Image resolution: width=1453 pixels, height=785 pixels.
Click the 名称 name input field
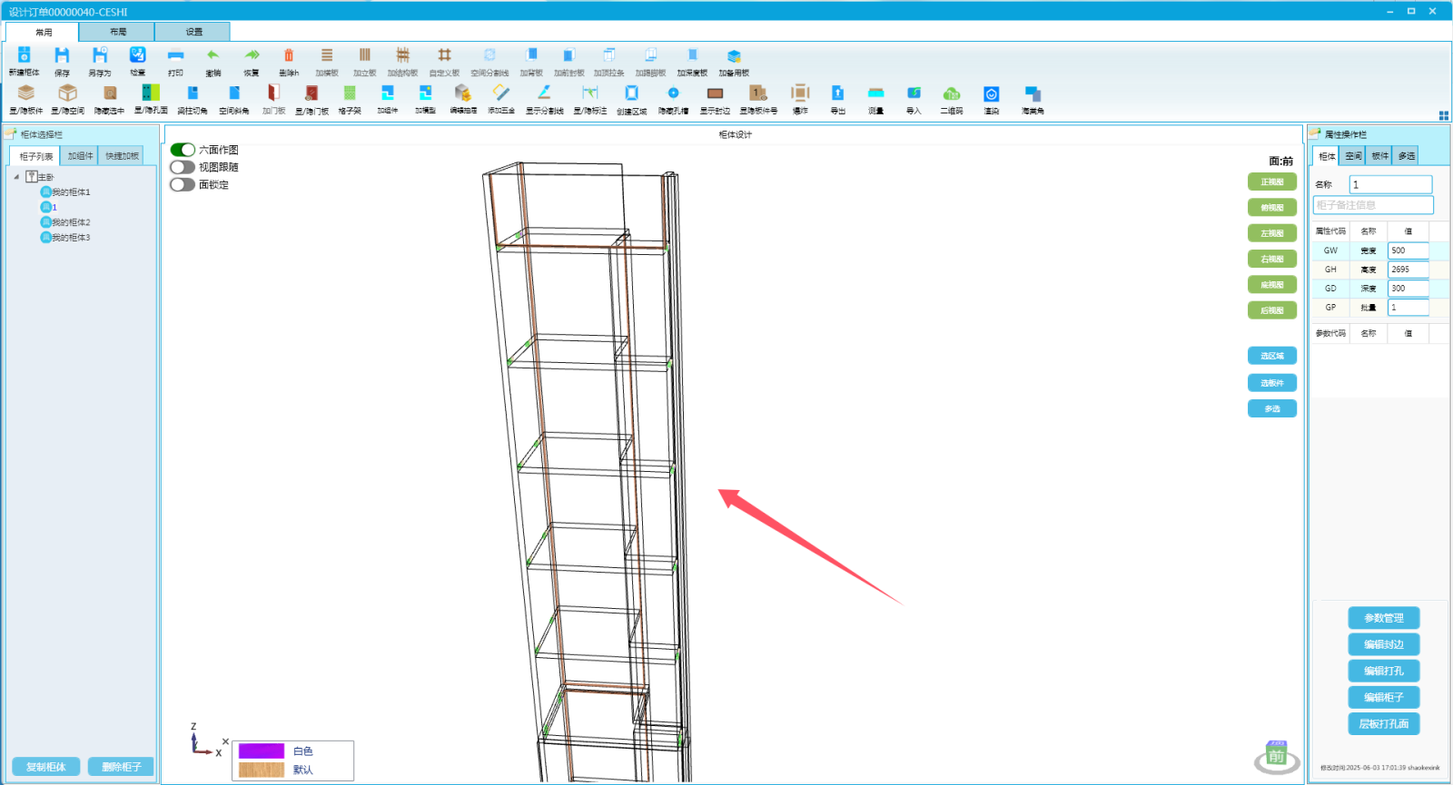1390,184
